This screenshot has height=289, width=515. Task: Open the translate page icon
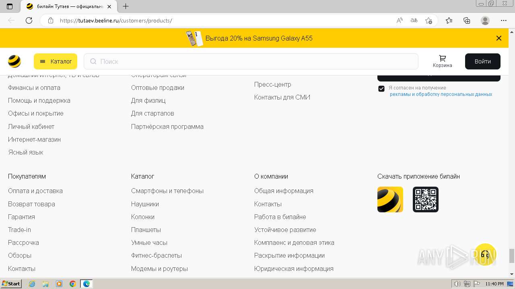tap(414, 20)
